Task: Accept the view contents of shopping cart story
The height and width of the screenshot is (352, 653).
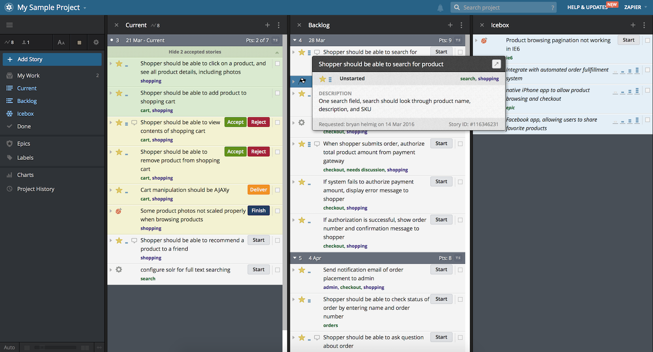Action: coord(235,122)
